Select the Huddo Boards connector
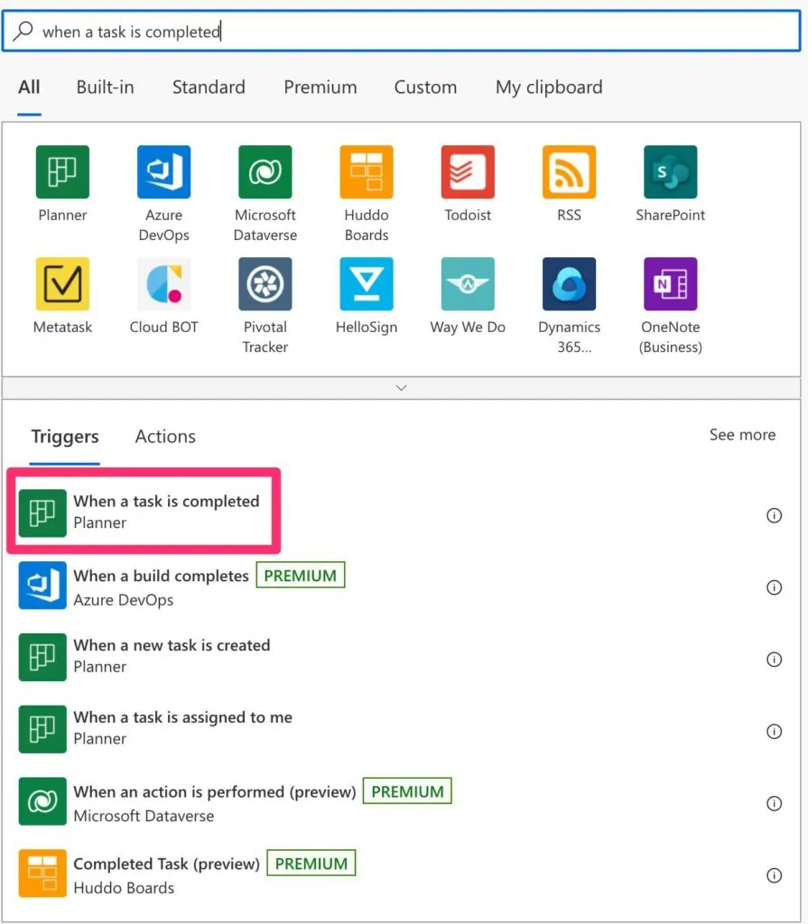 (367, 172)
